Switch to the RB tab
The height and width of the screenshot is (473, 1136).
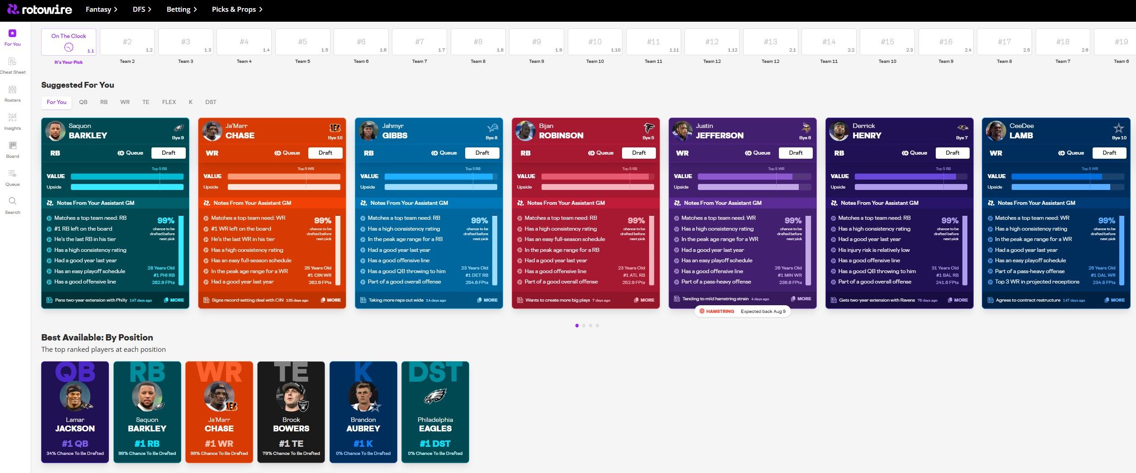click(x=104, y=102)
